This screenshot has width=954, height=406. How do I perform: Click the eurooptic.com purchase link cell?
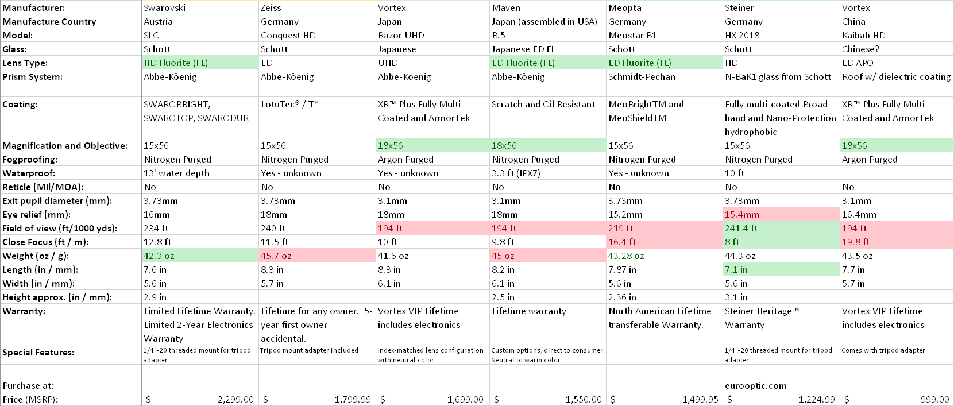(781, 385)
